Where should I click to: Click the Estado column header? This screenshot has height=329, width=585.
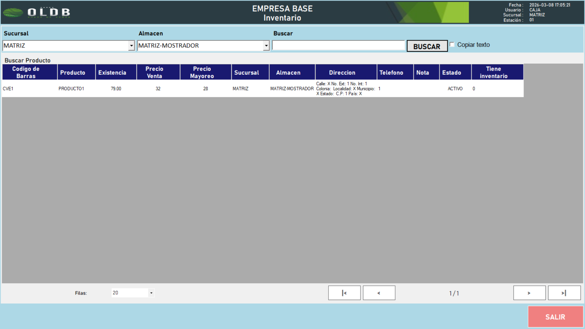click(x=452, y=73)
